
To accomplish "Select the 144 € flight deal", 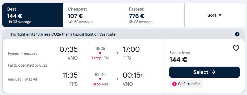I will coord(204,72).
